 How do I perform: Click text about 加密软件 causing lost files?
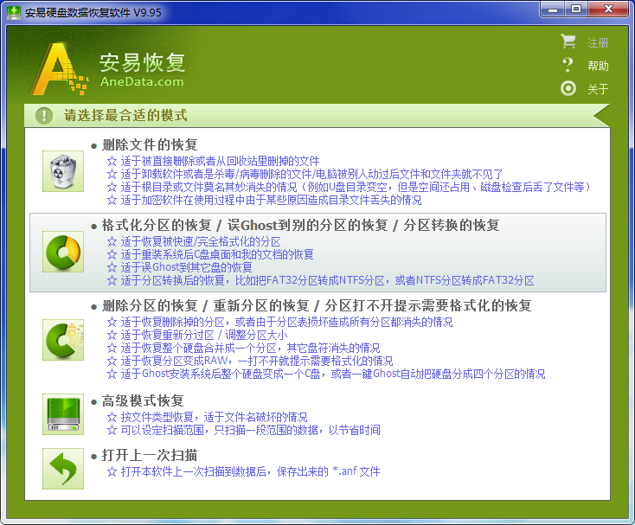click(x=271, y=200)
